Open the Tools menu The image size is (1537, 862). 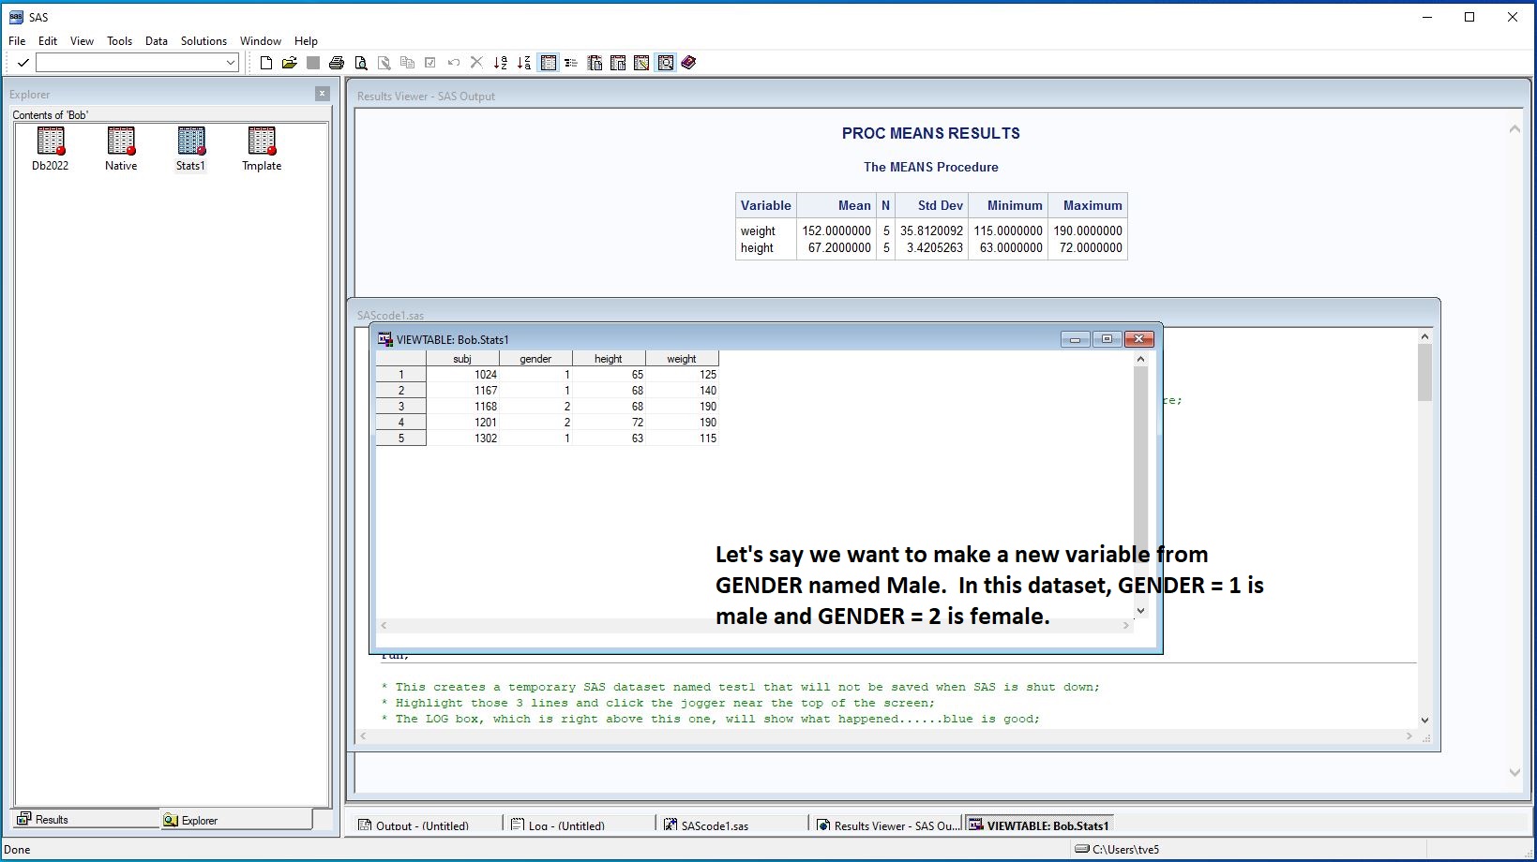[x=119, y=41]
